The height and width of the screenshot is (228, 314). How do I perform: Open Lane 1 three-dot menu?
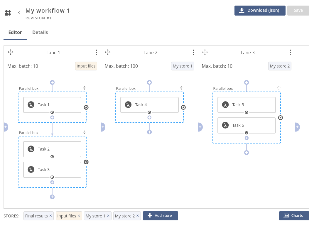click(96, 53)
